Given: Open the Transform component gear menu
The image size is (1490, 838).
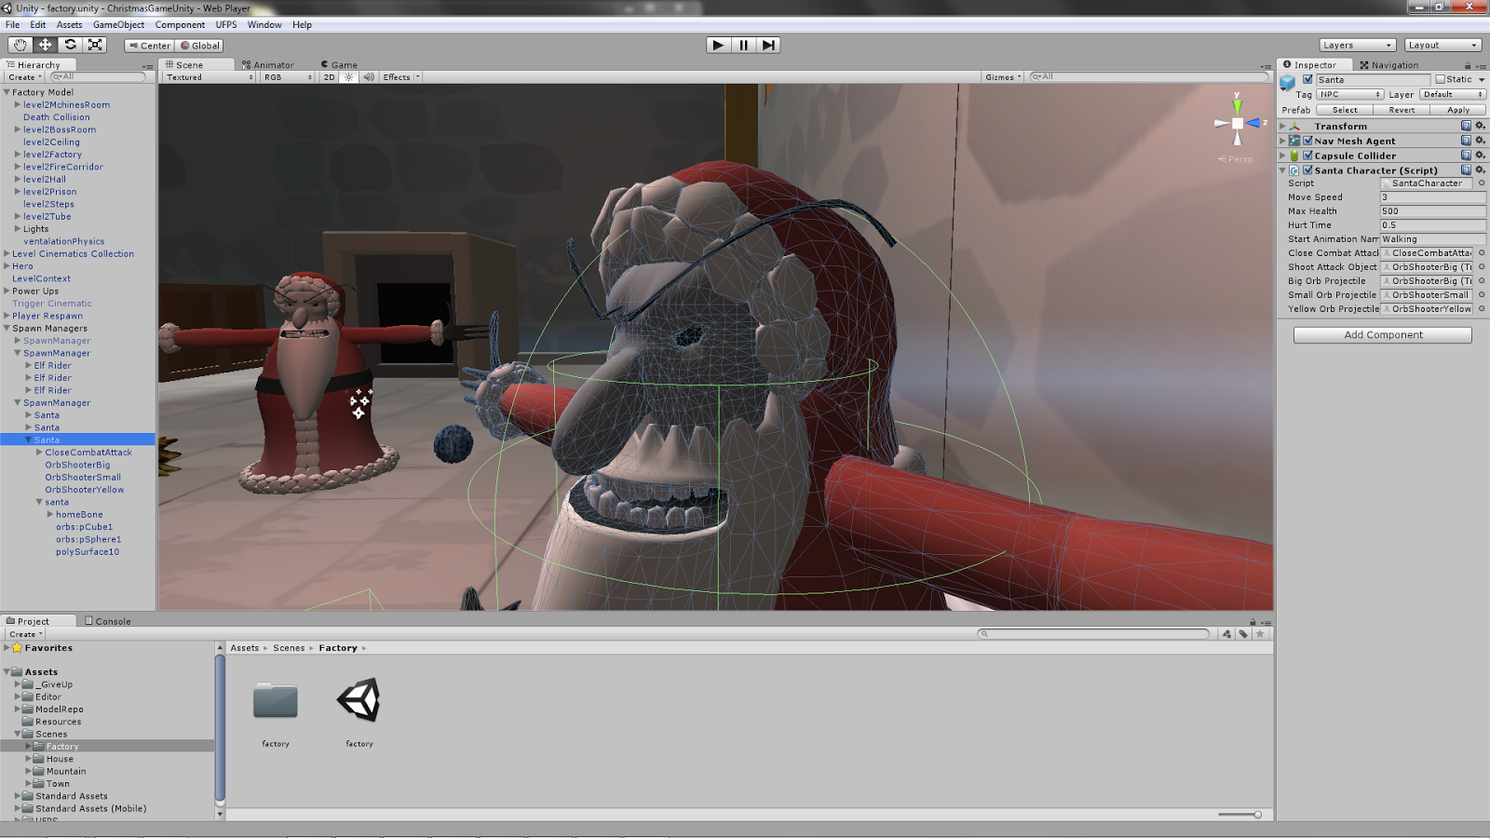Looking at the screenshot, I should pyautogui.click(x=1480, y=126).
